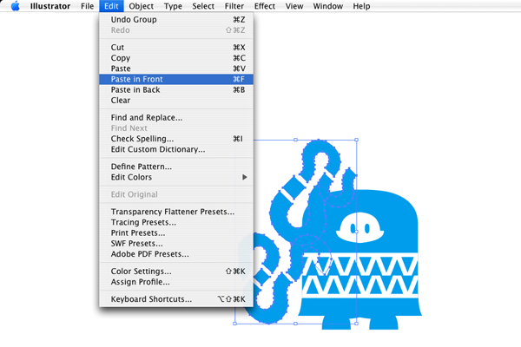Image resolution: width=521 pixels, height=347 pixels.
Task: Open the Window menu
Action: pos(328,6)
